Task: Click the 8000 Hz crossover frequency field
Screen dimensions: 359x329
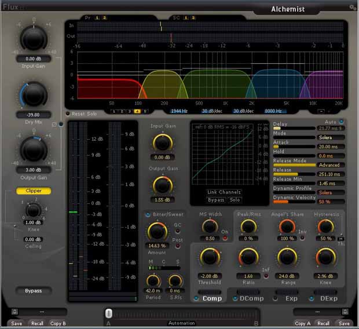Action: 274,110
